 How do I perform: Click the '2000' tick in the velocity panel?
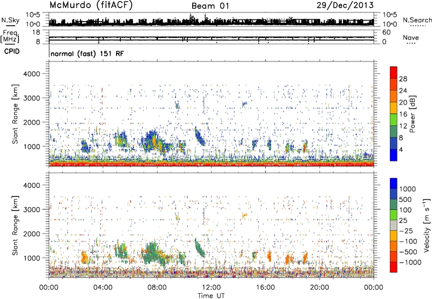pos(31,234)
